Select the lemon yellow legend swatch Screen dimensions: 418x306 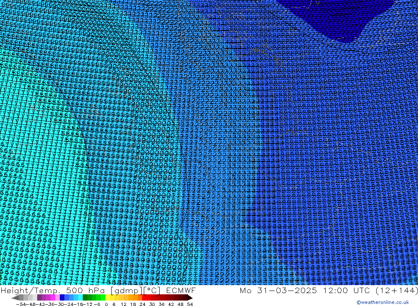pyautogui.click(x=107, y=298)
